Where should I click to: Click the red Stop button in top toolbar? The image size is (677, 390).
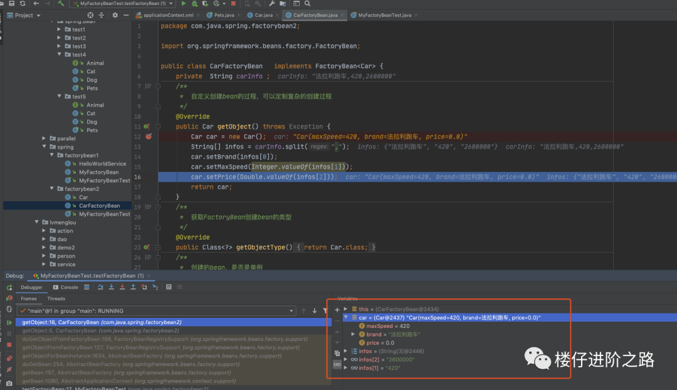pyautogui.click(x=234, y=4)
